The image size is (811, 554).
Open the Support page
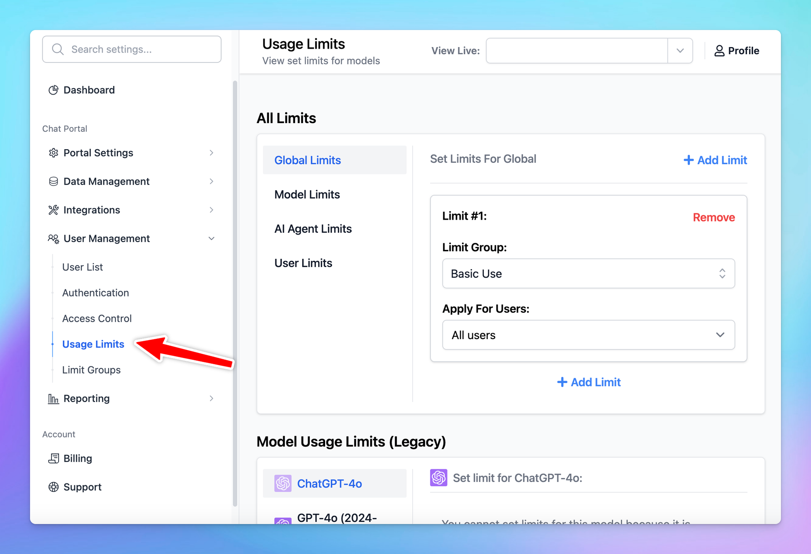point(82,487)
